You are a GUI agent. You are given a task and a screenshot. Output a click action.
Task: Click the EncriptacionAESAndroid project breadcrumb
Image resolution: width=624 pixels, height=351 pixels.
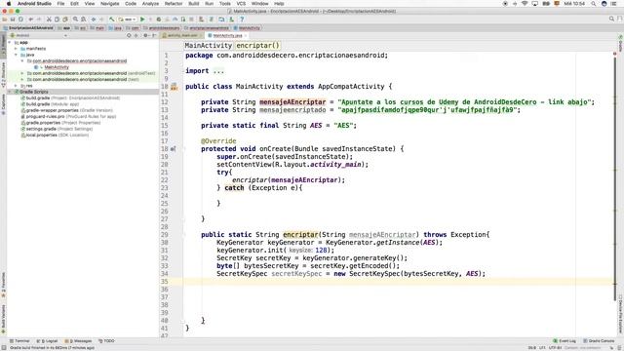coord(28,28)
